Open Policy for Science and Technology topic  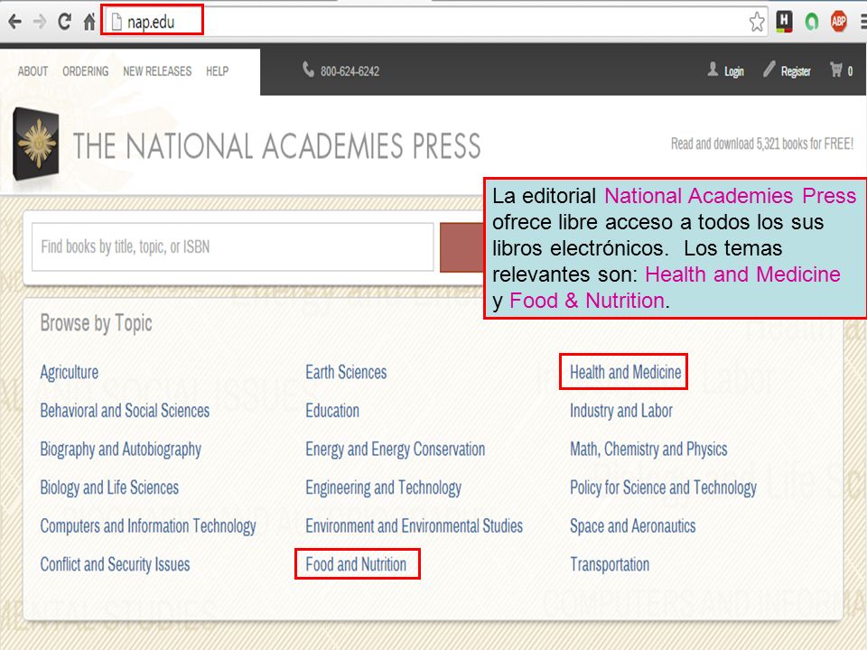663,487
